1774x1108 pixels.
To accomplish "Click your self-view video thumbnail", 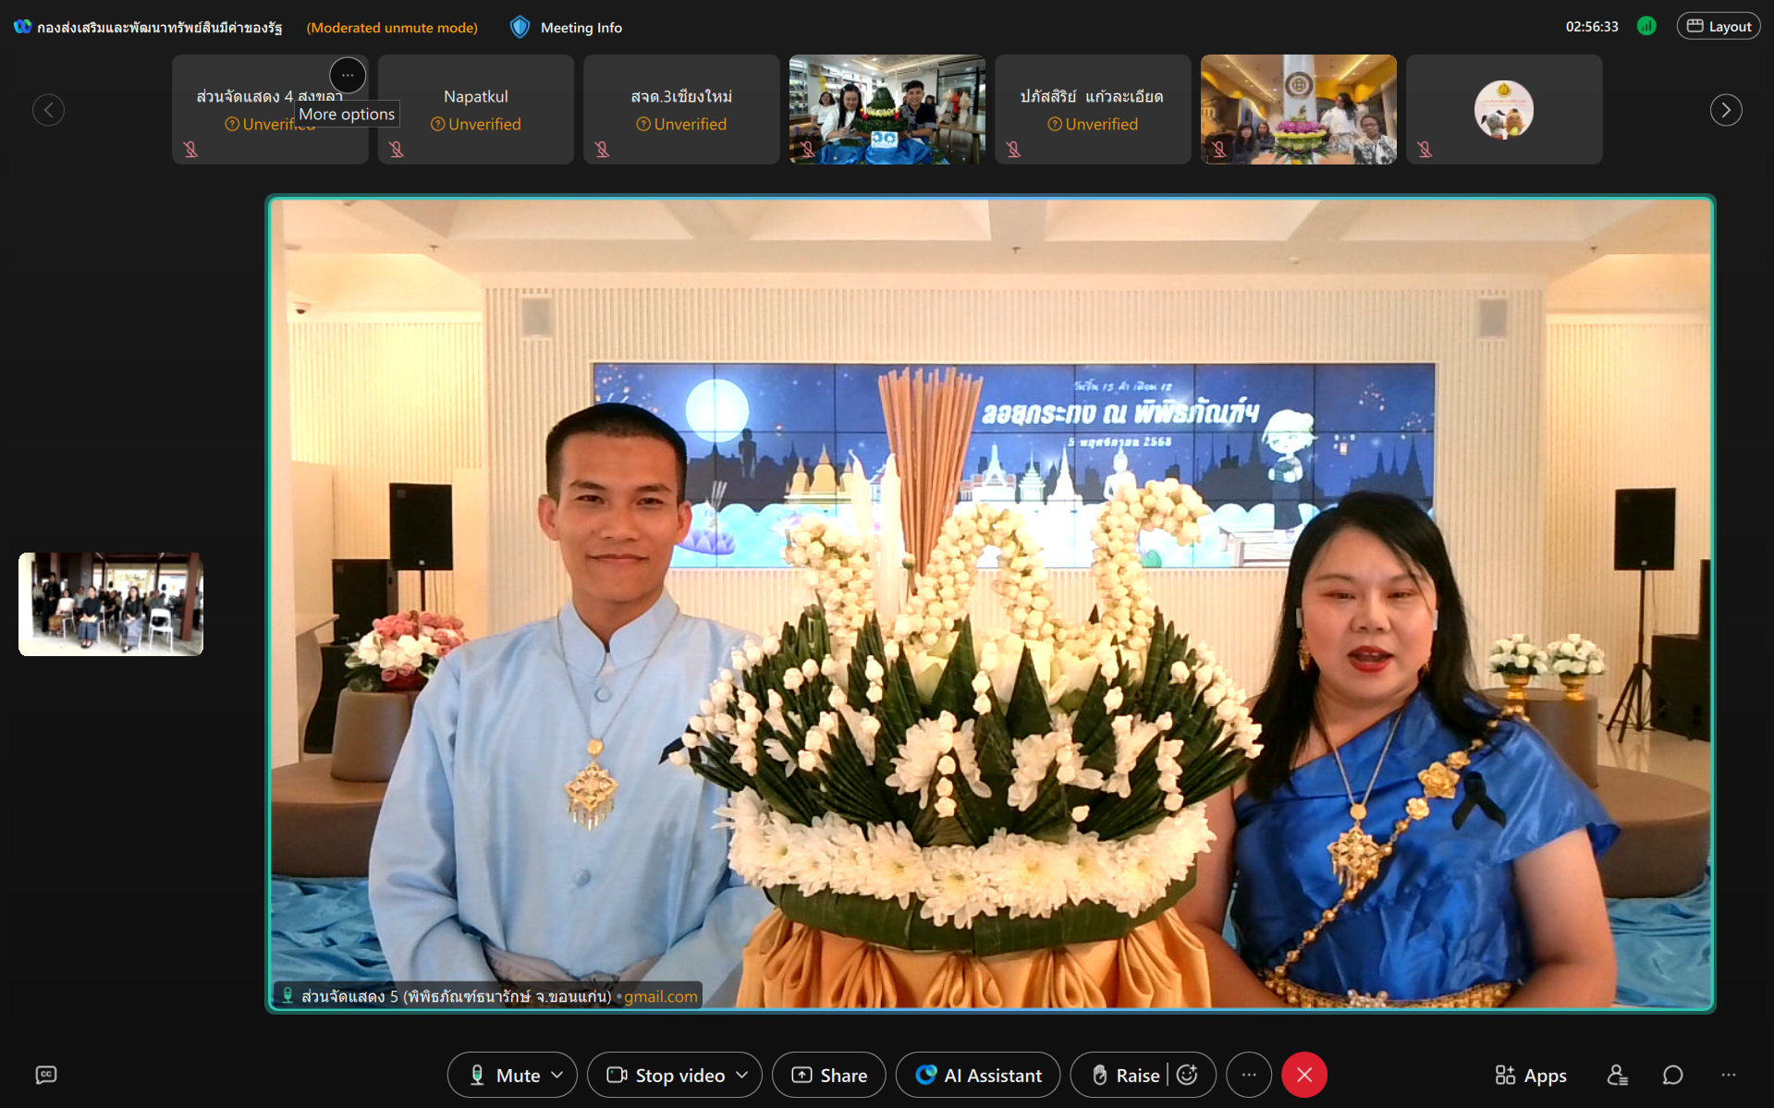I will (x=110, y=603).
